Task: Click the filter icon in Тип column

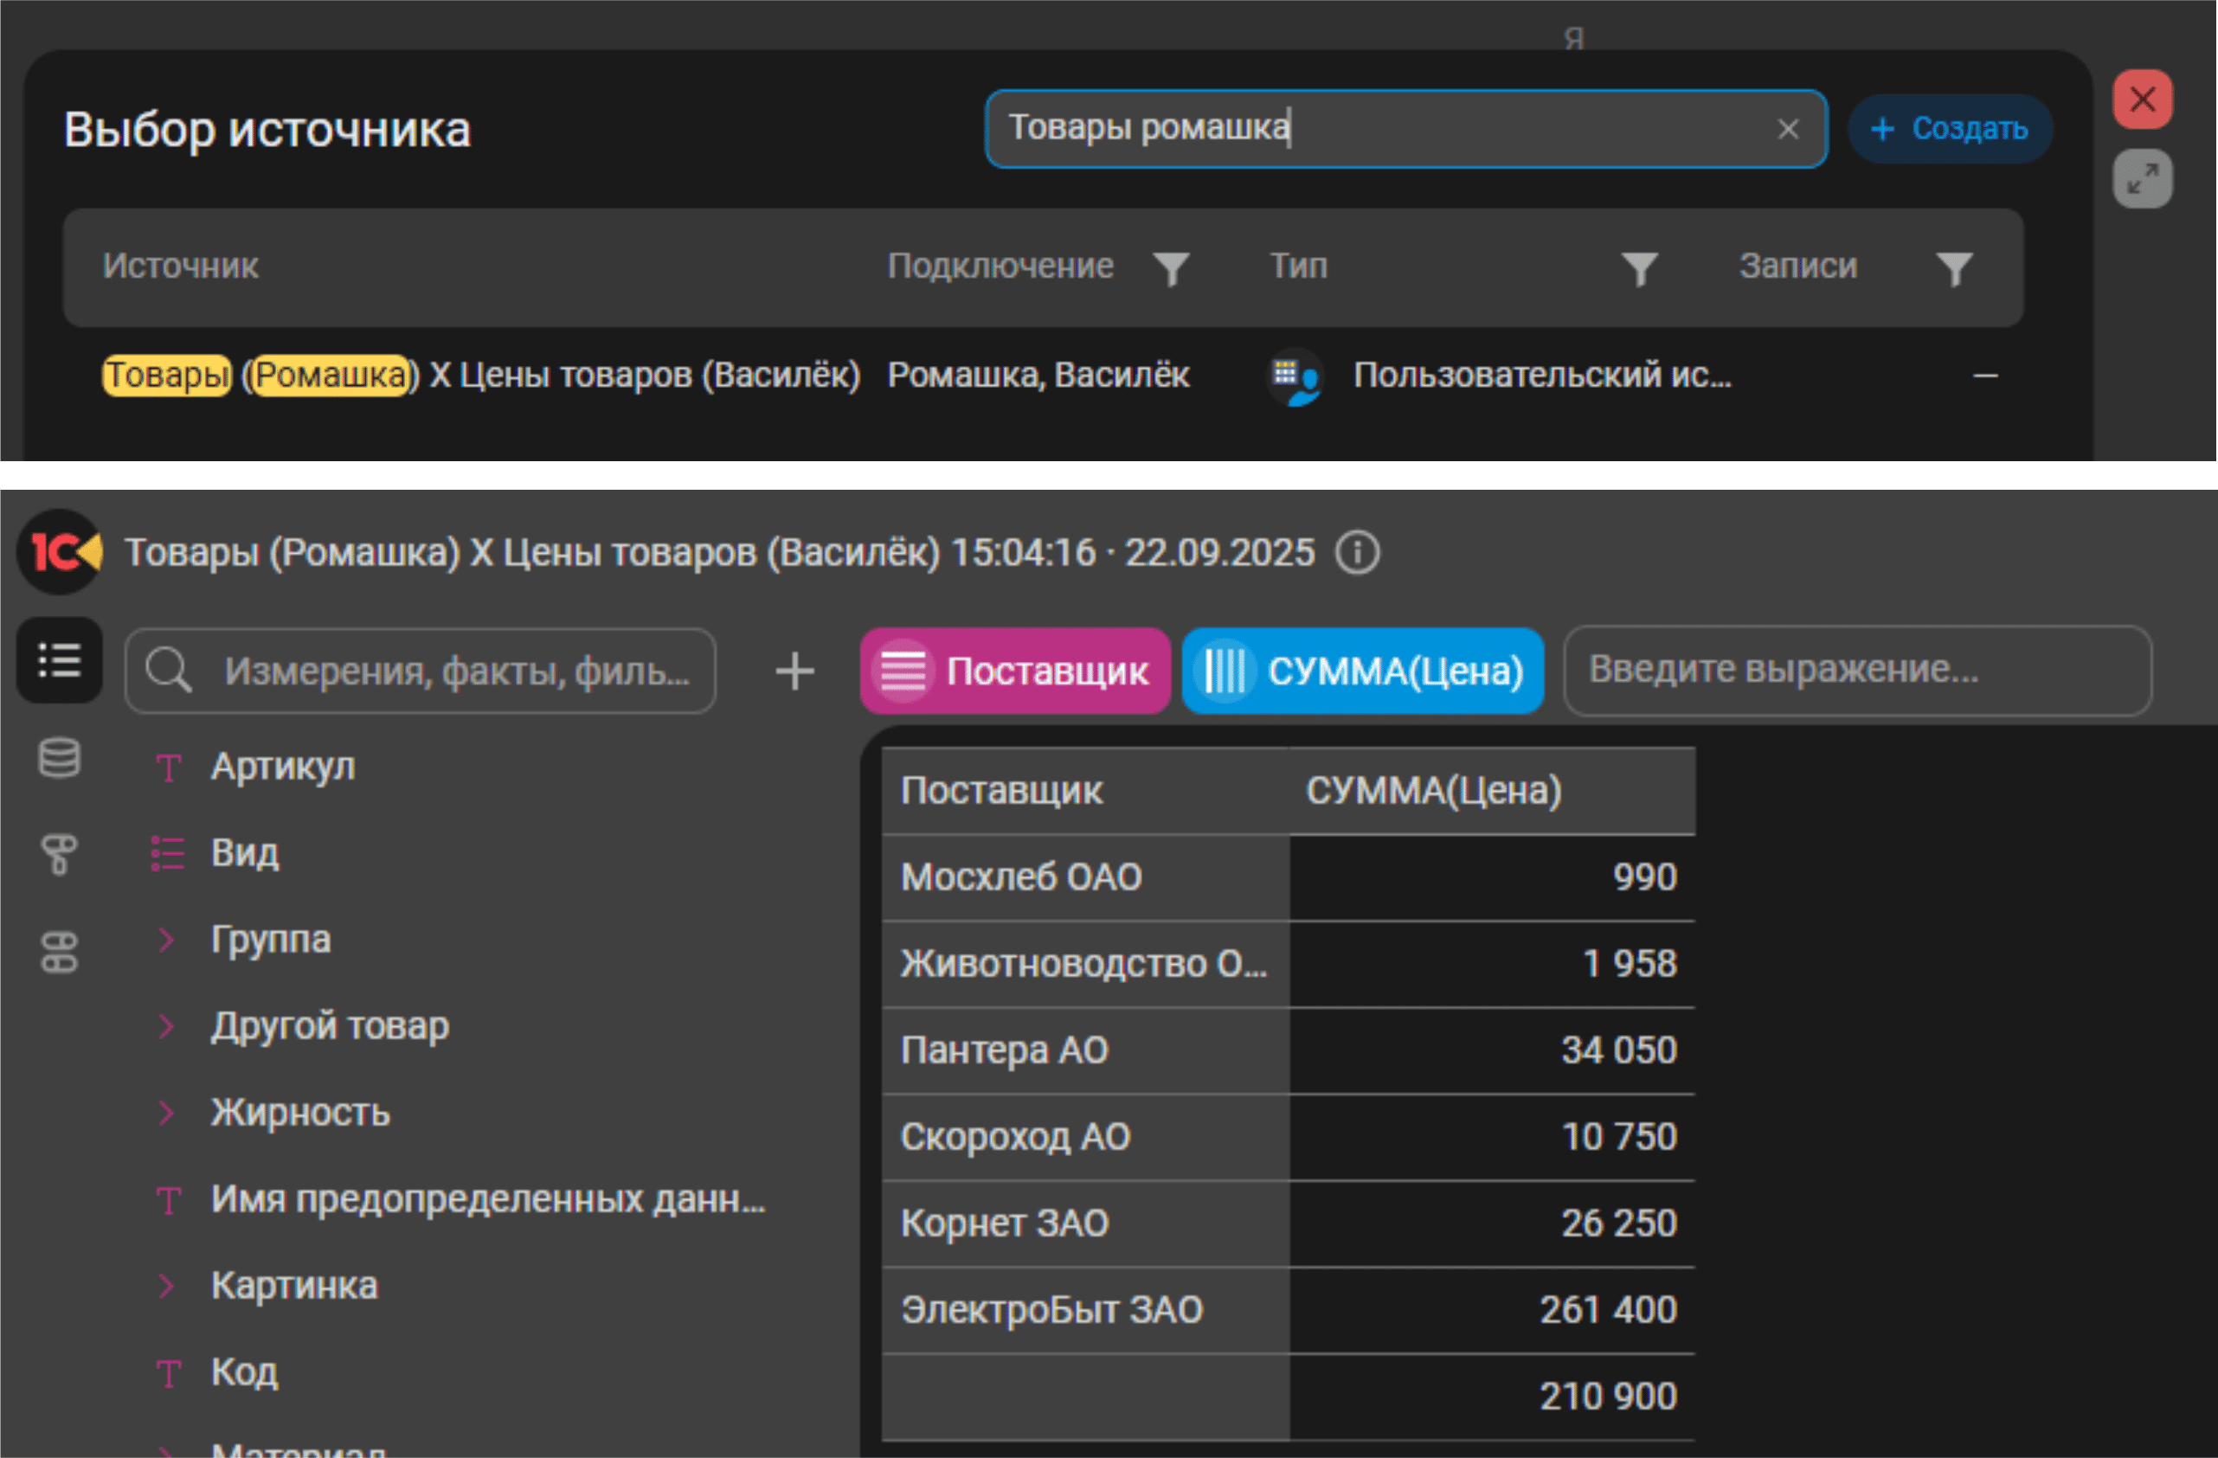Action: [x=1639, y=268]
